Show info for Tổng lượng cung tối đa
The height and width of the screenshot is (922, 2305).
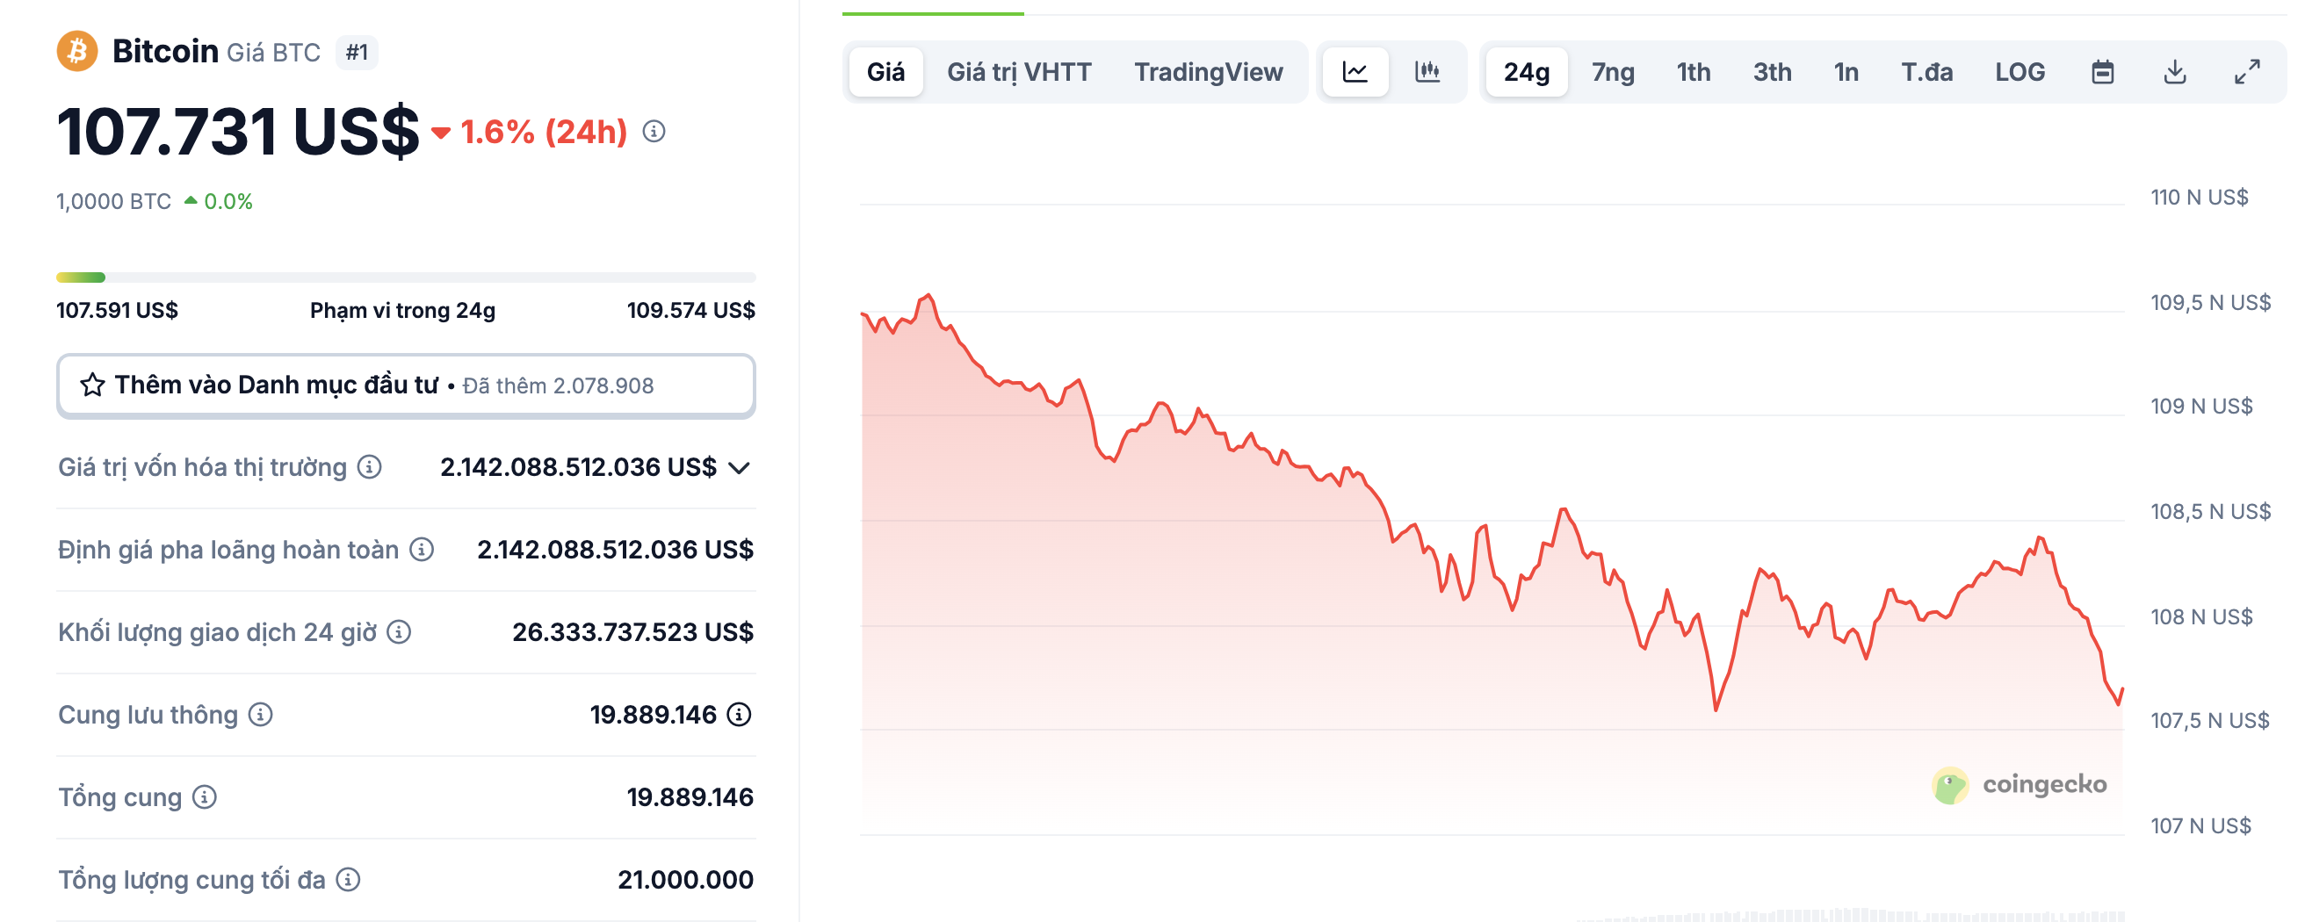[348, 880]
